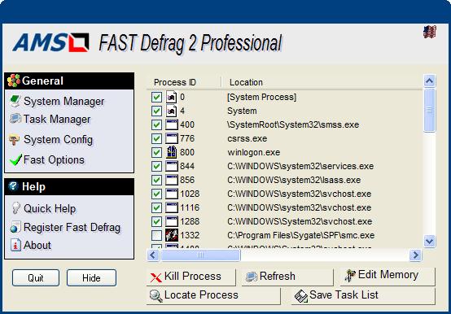
Task: Click the horizontal scrollbar thumb
Action: pyautogui.click(x=200, y=255)
